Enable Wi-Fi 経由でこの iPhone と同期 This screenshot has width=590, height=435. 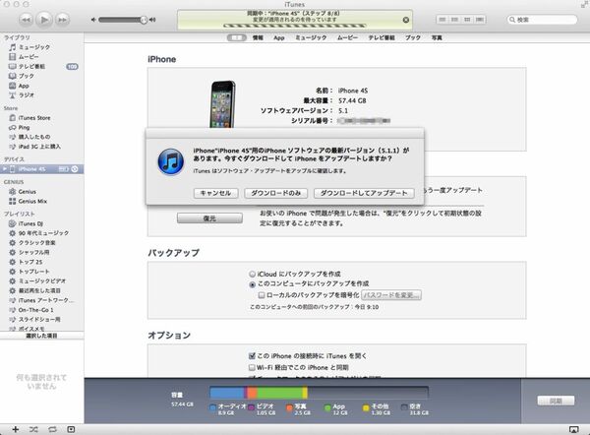coord(252,367)
